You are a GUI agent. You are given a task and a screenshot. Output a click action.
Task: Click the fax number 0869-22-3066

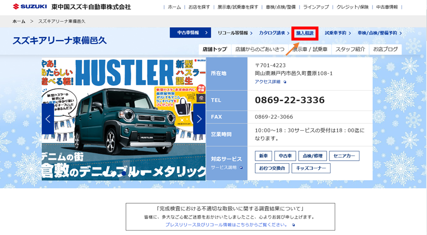point(274,117)
